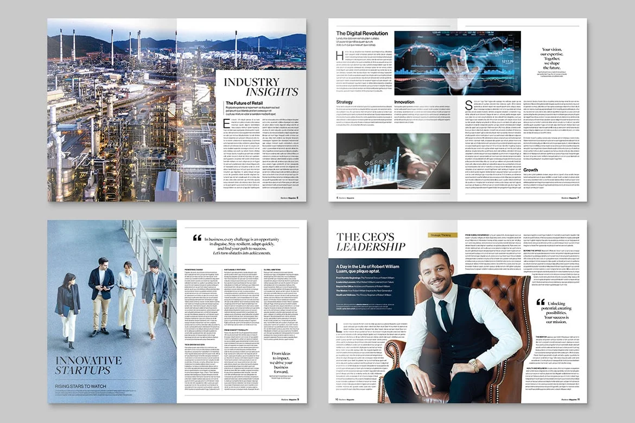This screenshot has height=423, width=635.
Task: Click the INNOVATIVE STARTUPS title
Action: [88, 365]
